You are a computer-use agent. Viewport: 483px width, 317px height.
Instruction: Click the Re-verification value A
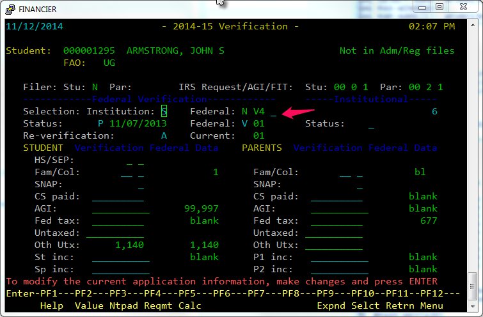point(164,135)
